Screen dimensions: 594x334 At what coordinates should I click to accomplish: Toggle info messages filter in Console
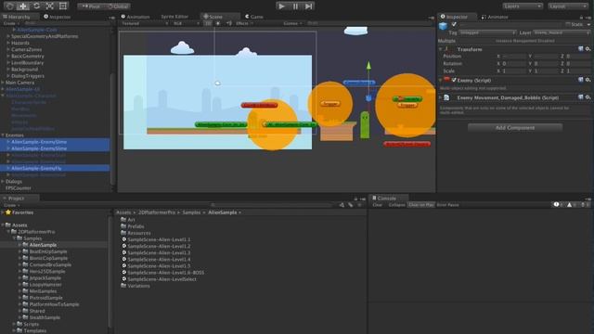559,205
